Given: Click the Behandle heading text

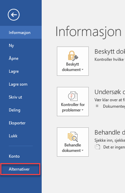Looking at the screenshot, I should click(x=110, y=133).
